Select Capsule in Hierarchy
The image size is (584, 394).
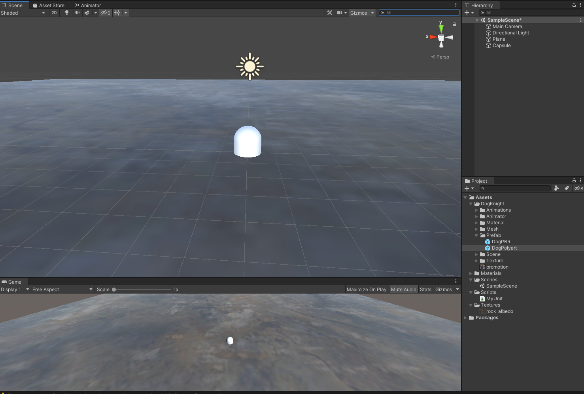coord(502,45)
